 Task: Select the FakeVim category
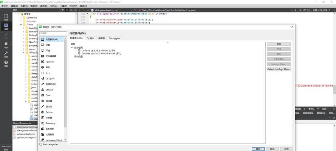[x=51, y=62]
